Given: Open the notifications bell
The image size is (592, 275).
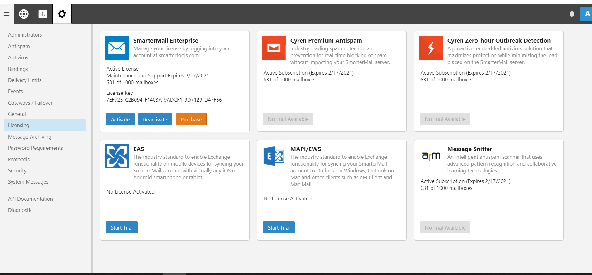Looking at the screenshot, I should click(x=572, y=14).
